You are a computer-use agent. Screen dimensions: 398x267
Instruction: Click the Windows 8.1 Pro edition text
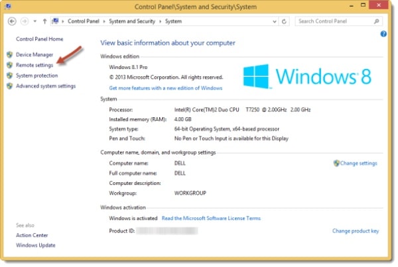coord(128,67)
